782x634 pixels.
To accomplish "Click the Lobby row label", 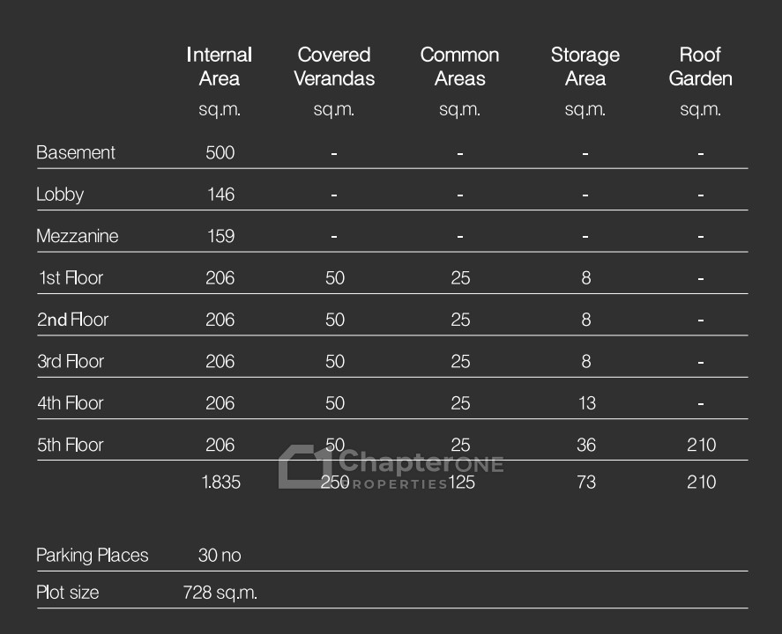I will point(60,195).
